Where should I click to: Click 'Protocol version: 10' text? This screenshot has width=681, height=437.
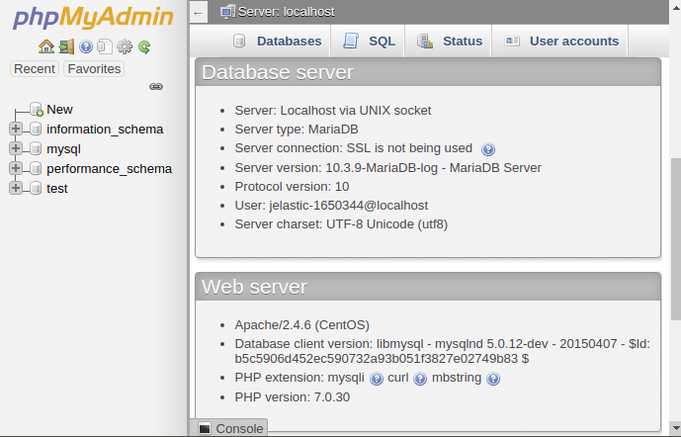(x=292, y=187)
